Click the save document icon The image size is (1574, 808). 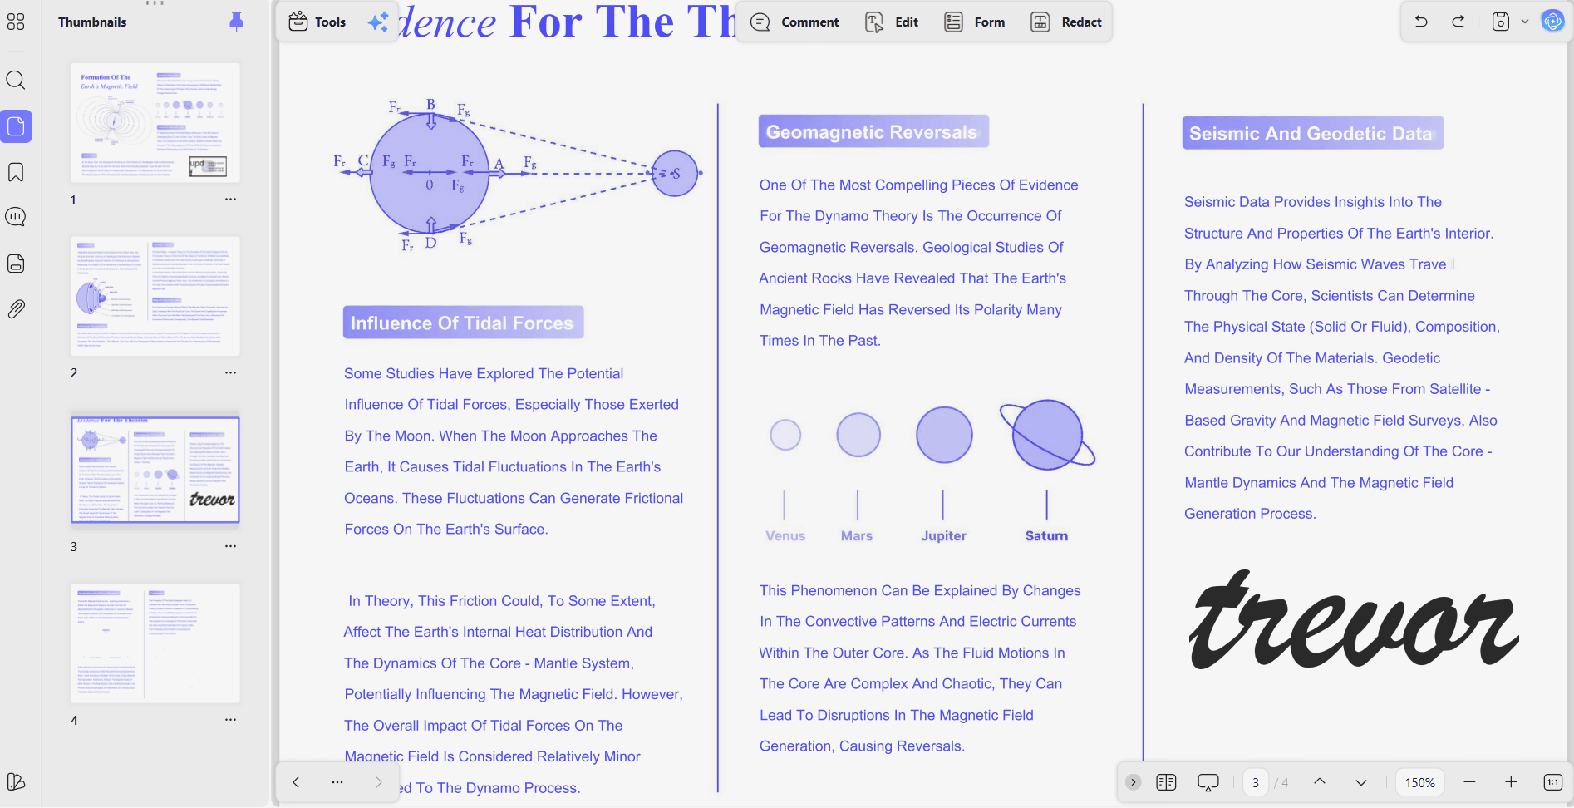tap(1500, 22)
